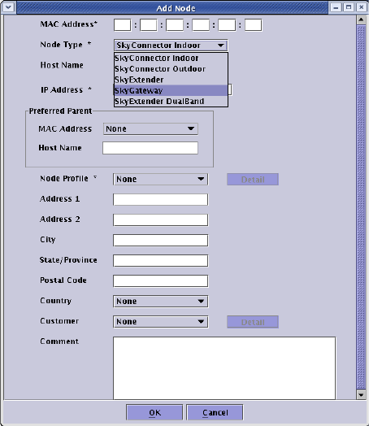Minimize the Add Node window

point(336,7)
